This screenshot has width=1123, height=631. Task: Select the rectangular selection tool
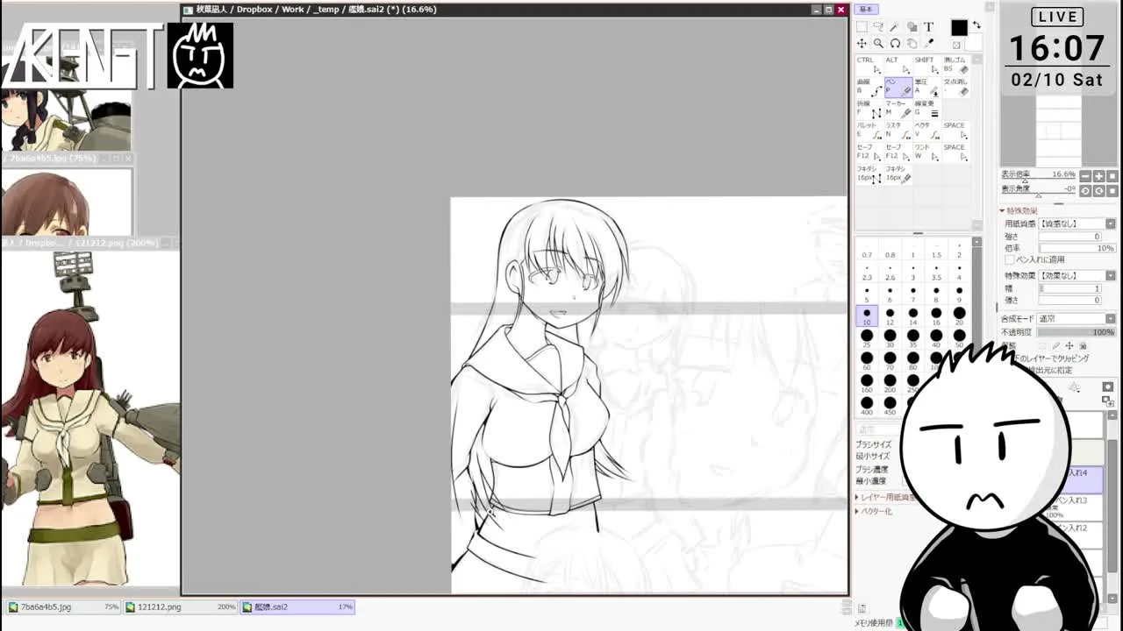tap(862, 27)
